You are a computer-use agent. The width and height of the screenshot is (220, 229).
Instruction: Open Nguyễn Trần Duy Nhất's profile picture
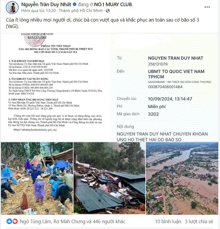(x=12, y=7)
